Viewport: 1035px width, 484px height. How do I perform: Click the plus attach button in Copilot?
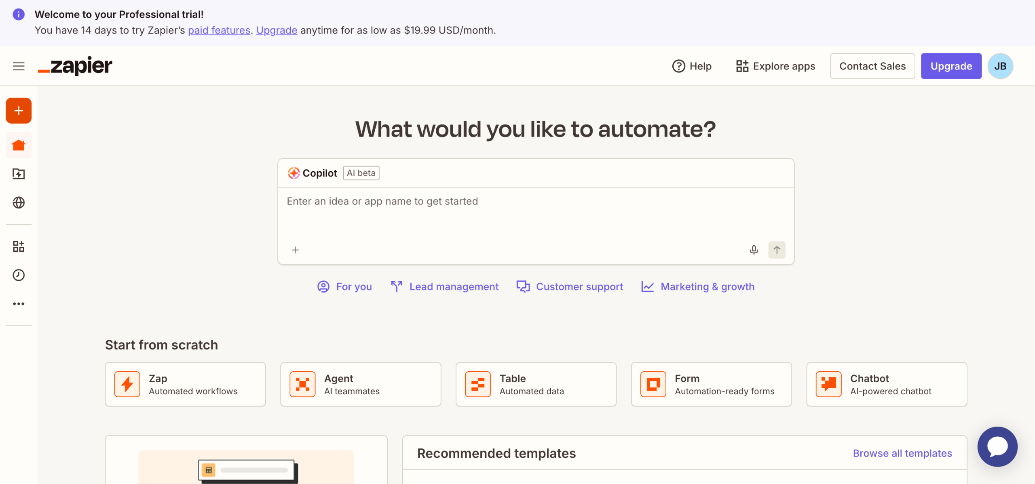point(296,250)
